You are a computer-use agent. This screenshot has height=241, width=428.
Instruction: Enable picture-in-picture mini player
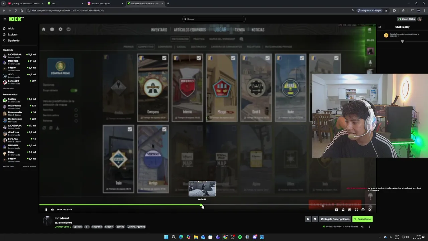pos(336,210)
